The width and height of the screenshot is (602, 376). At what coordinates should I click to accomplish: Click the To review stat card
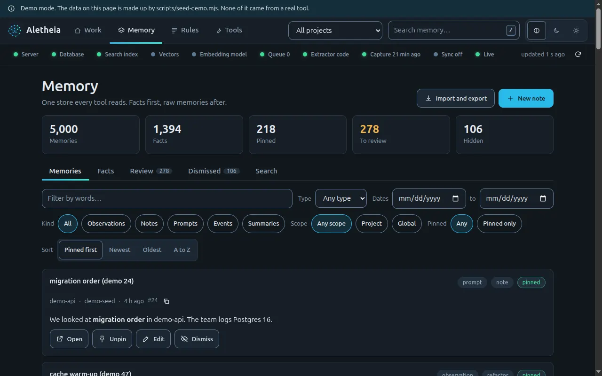[x=401, y=134]
